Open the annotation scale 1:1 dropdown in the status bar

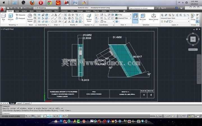pyautogui.click(x=168, y=116)
